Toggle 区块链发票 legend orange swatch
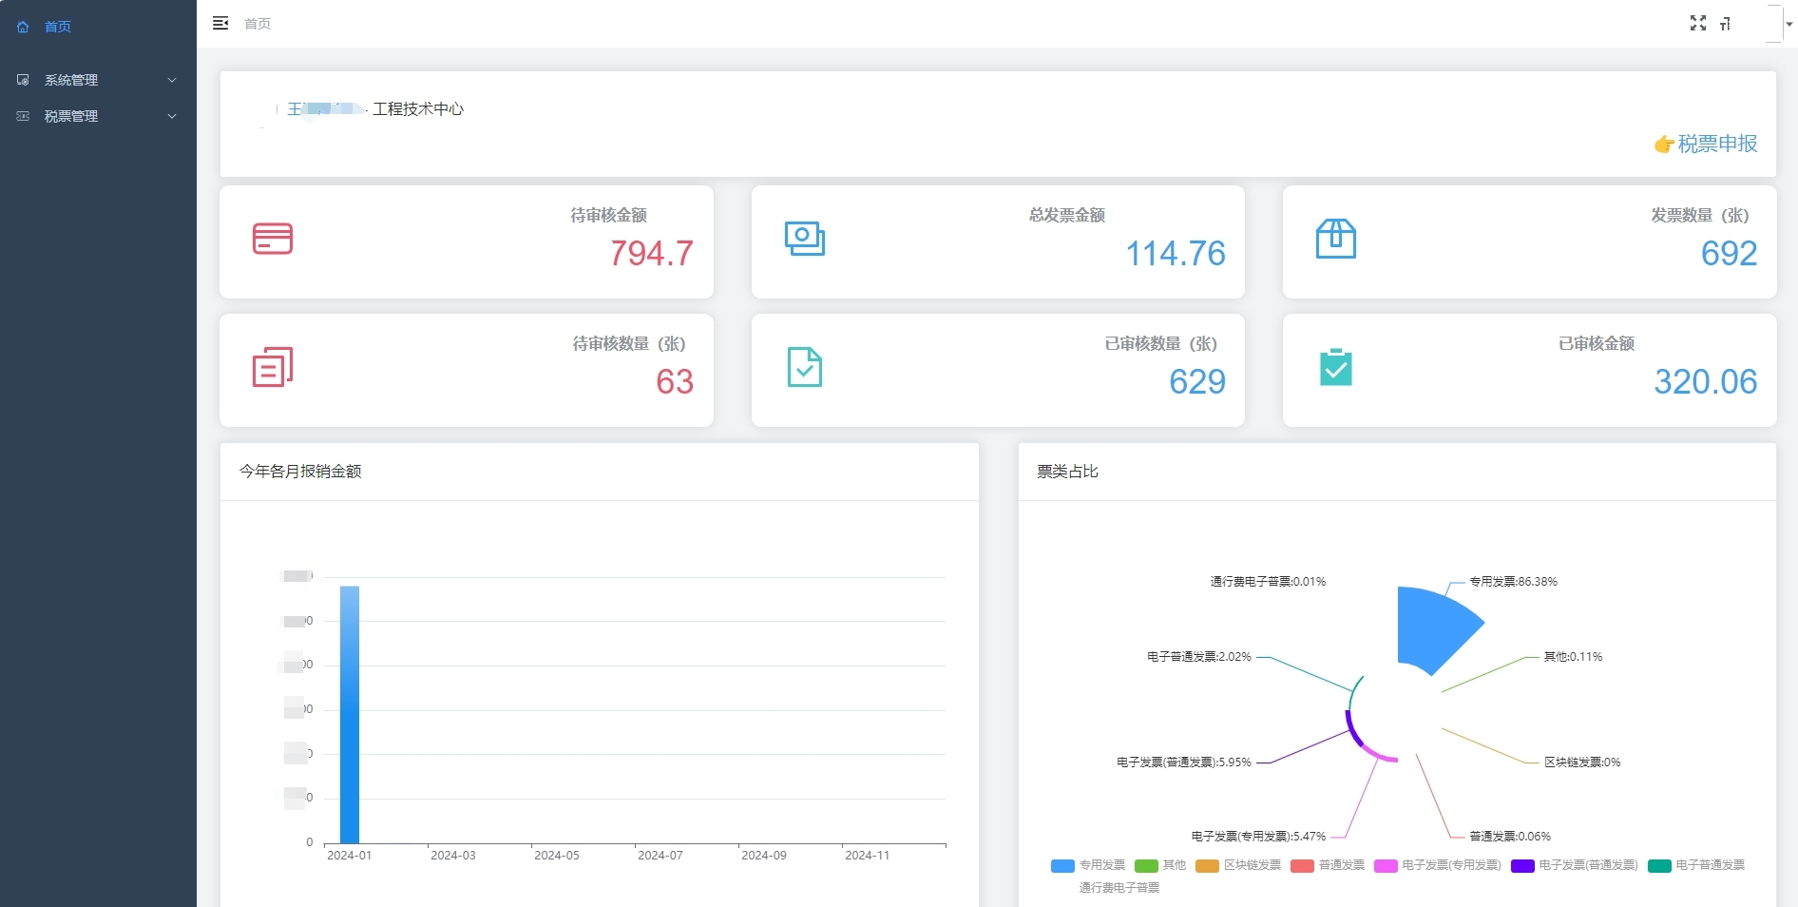The image size is (1798, 907). 1207,865
